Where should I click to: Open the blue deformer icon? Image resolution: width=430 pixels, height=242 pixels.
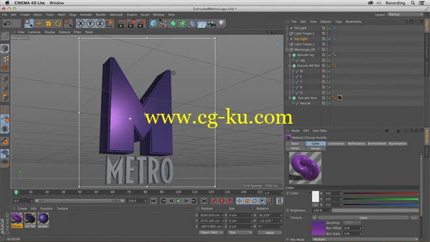point(192,24)
